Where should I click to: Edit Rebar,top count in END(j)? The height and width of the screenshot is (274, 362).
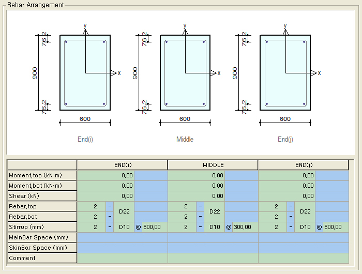pos(273,206)
